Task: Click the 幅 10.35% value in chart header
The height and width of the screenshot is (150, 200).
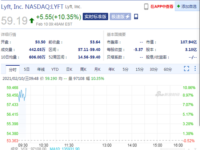Action: point(95,78)
